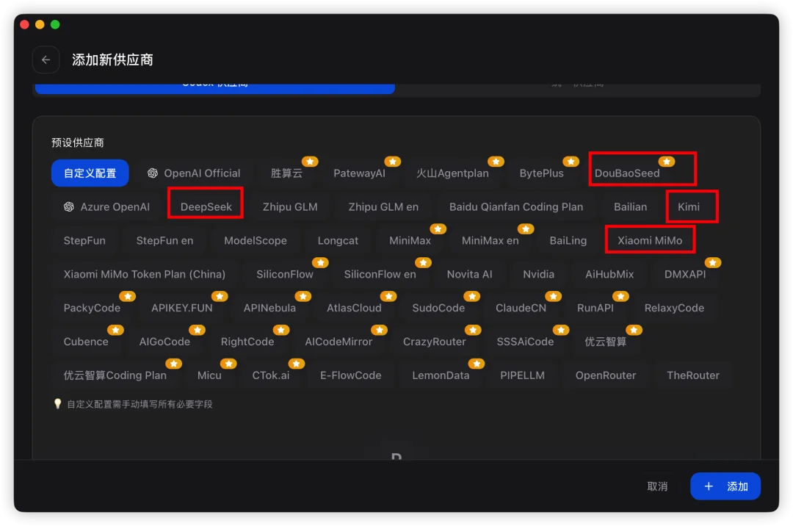Choose the AICodeMirror provider

tap(338, 342)
